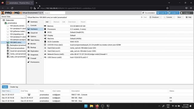The height and width of the screenshot is (109, 194).
Task: Switch to the Tasks tab
Action: click(5, 87)
